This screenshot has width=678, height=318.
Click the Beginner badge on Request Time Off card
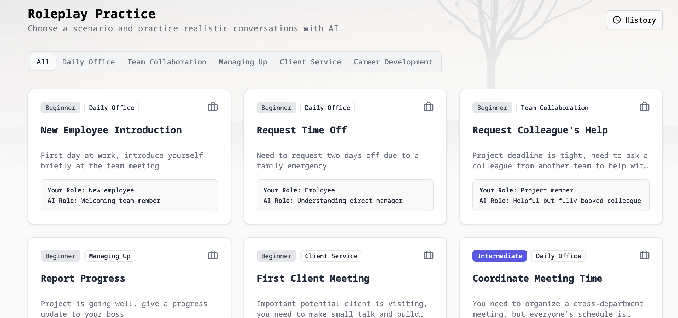coord(276,107)
